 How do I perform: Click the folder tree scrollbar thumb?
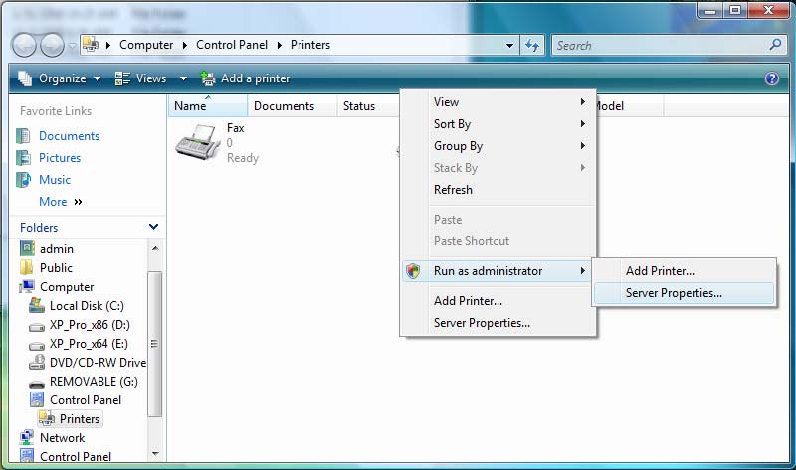click(x=155, y=344)
